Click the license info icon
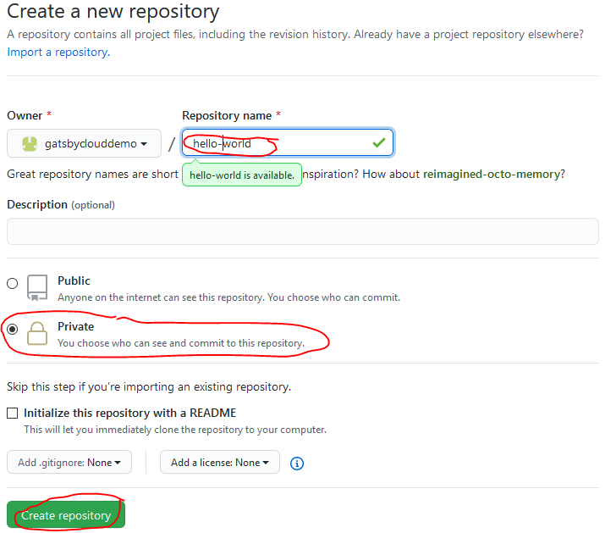The width and height of the screenshot is (605, 533). click(x=297, y=463)
